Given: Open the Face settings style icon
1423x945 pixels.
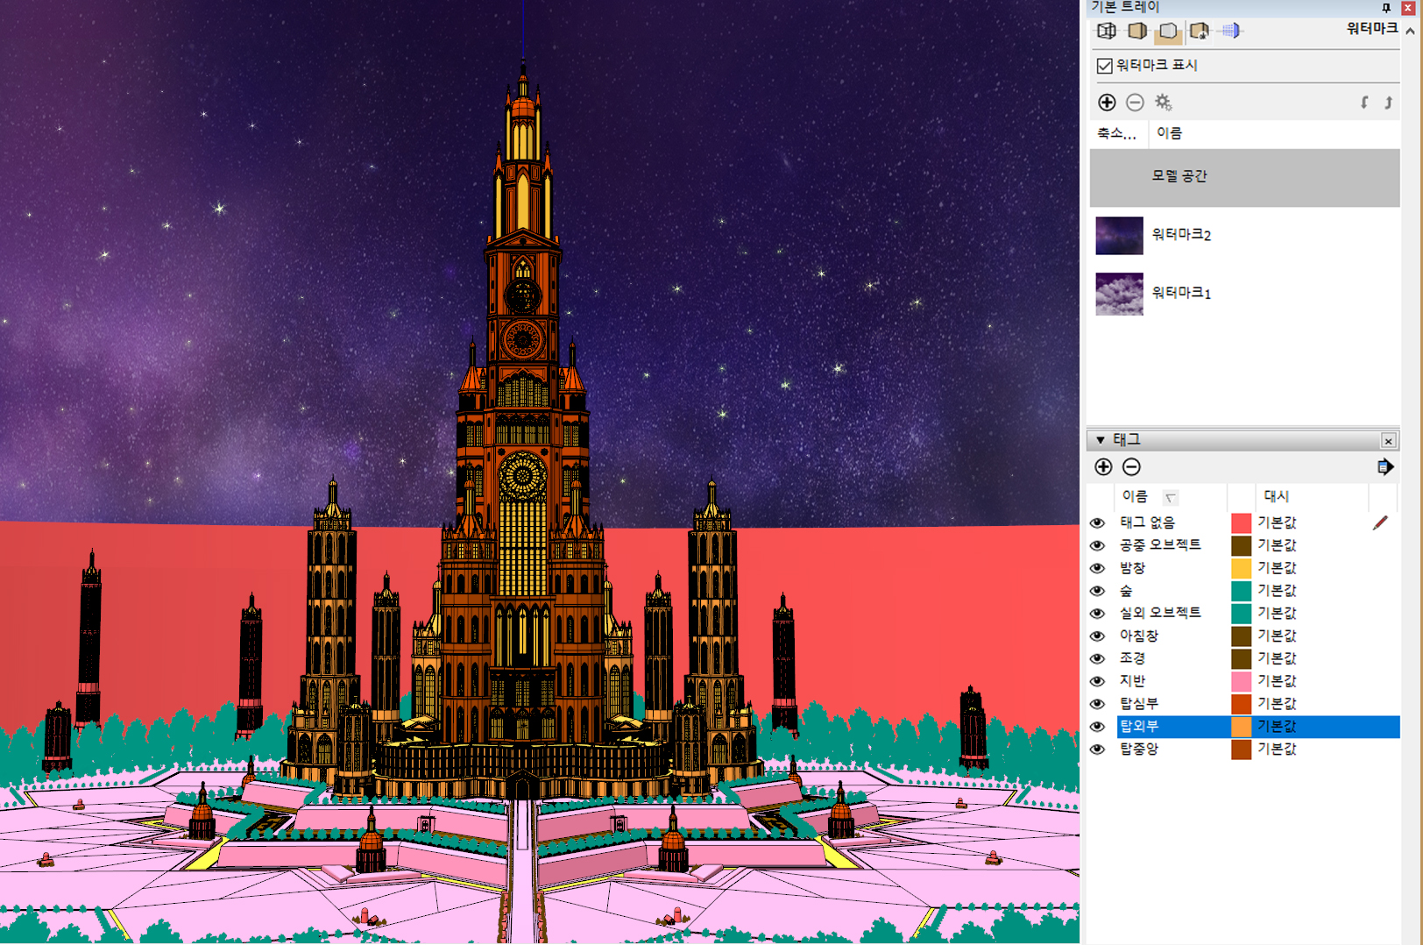Looking at the screenshot, I should coord(1137,31).
